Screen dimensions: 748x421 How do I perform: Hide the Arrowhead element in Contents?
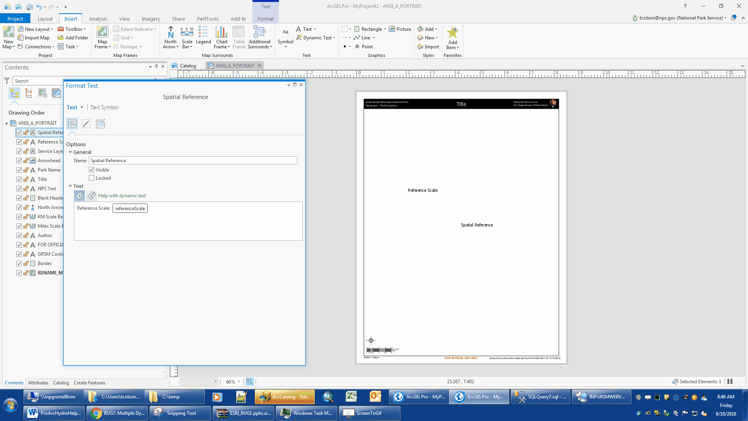click(19, 161)
